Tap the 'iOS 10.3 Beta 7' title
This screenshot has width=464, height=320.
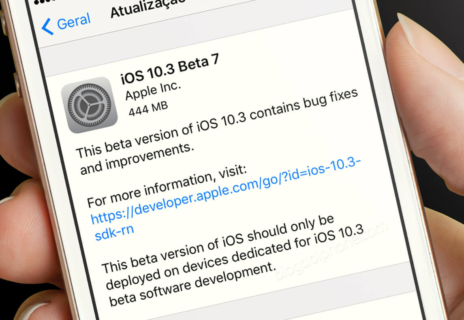[x=169, y=69]
